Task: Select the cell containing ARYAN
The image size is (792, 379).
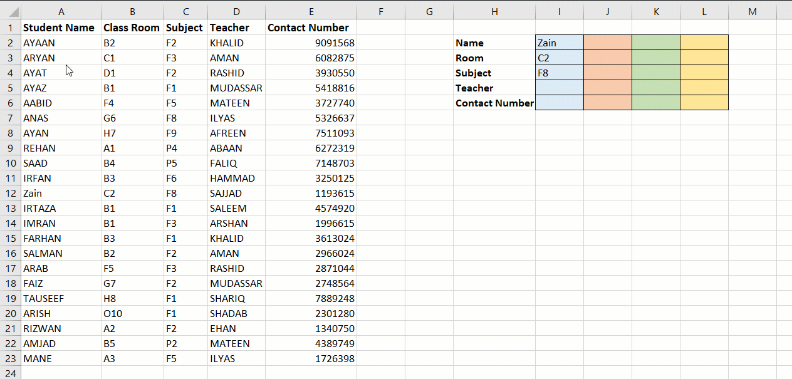Action: pos(61,58)
